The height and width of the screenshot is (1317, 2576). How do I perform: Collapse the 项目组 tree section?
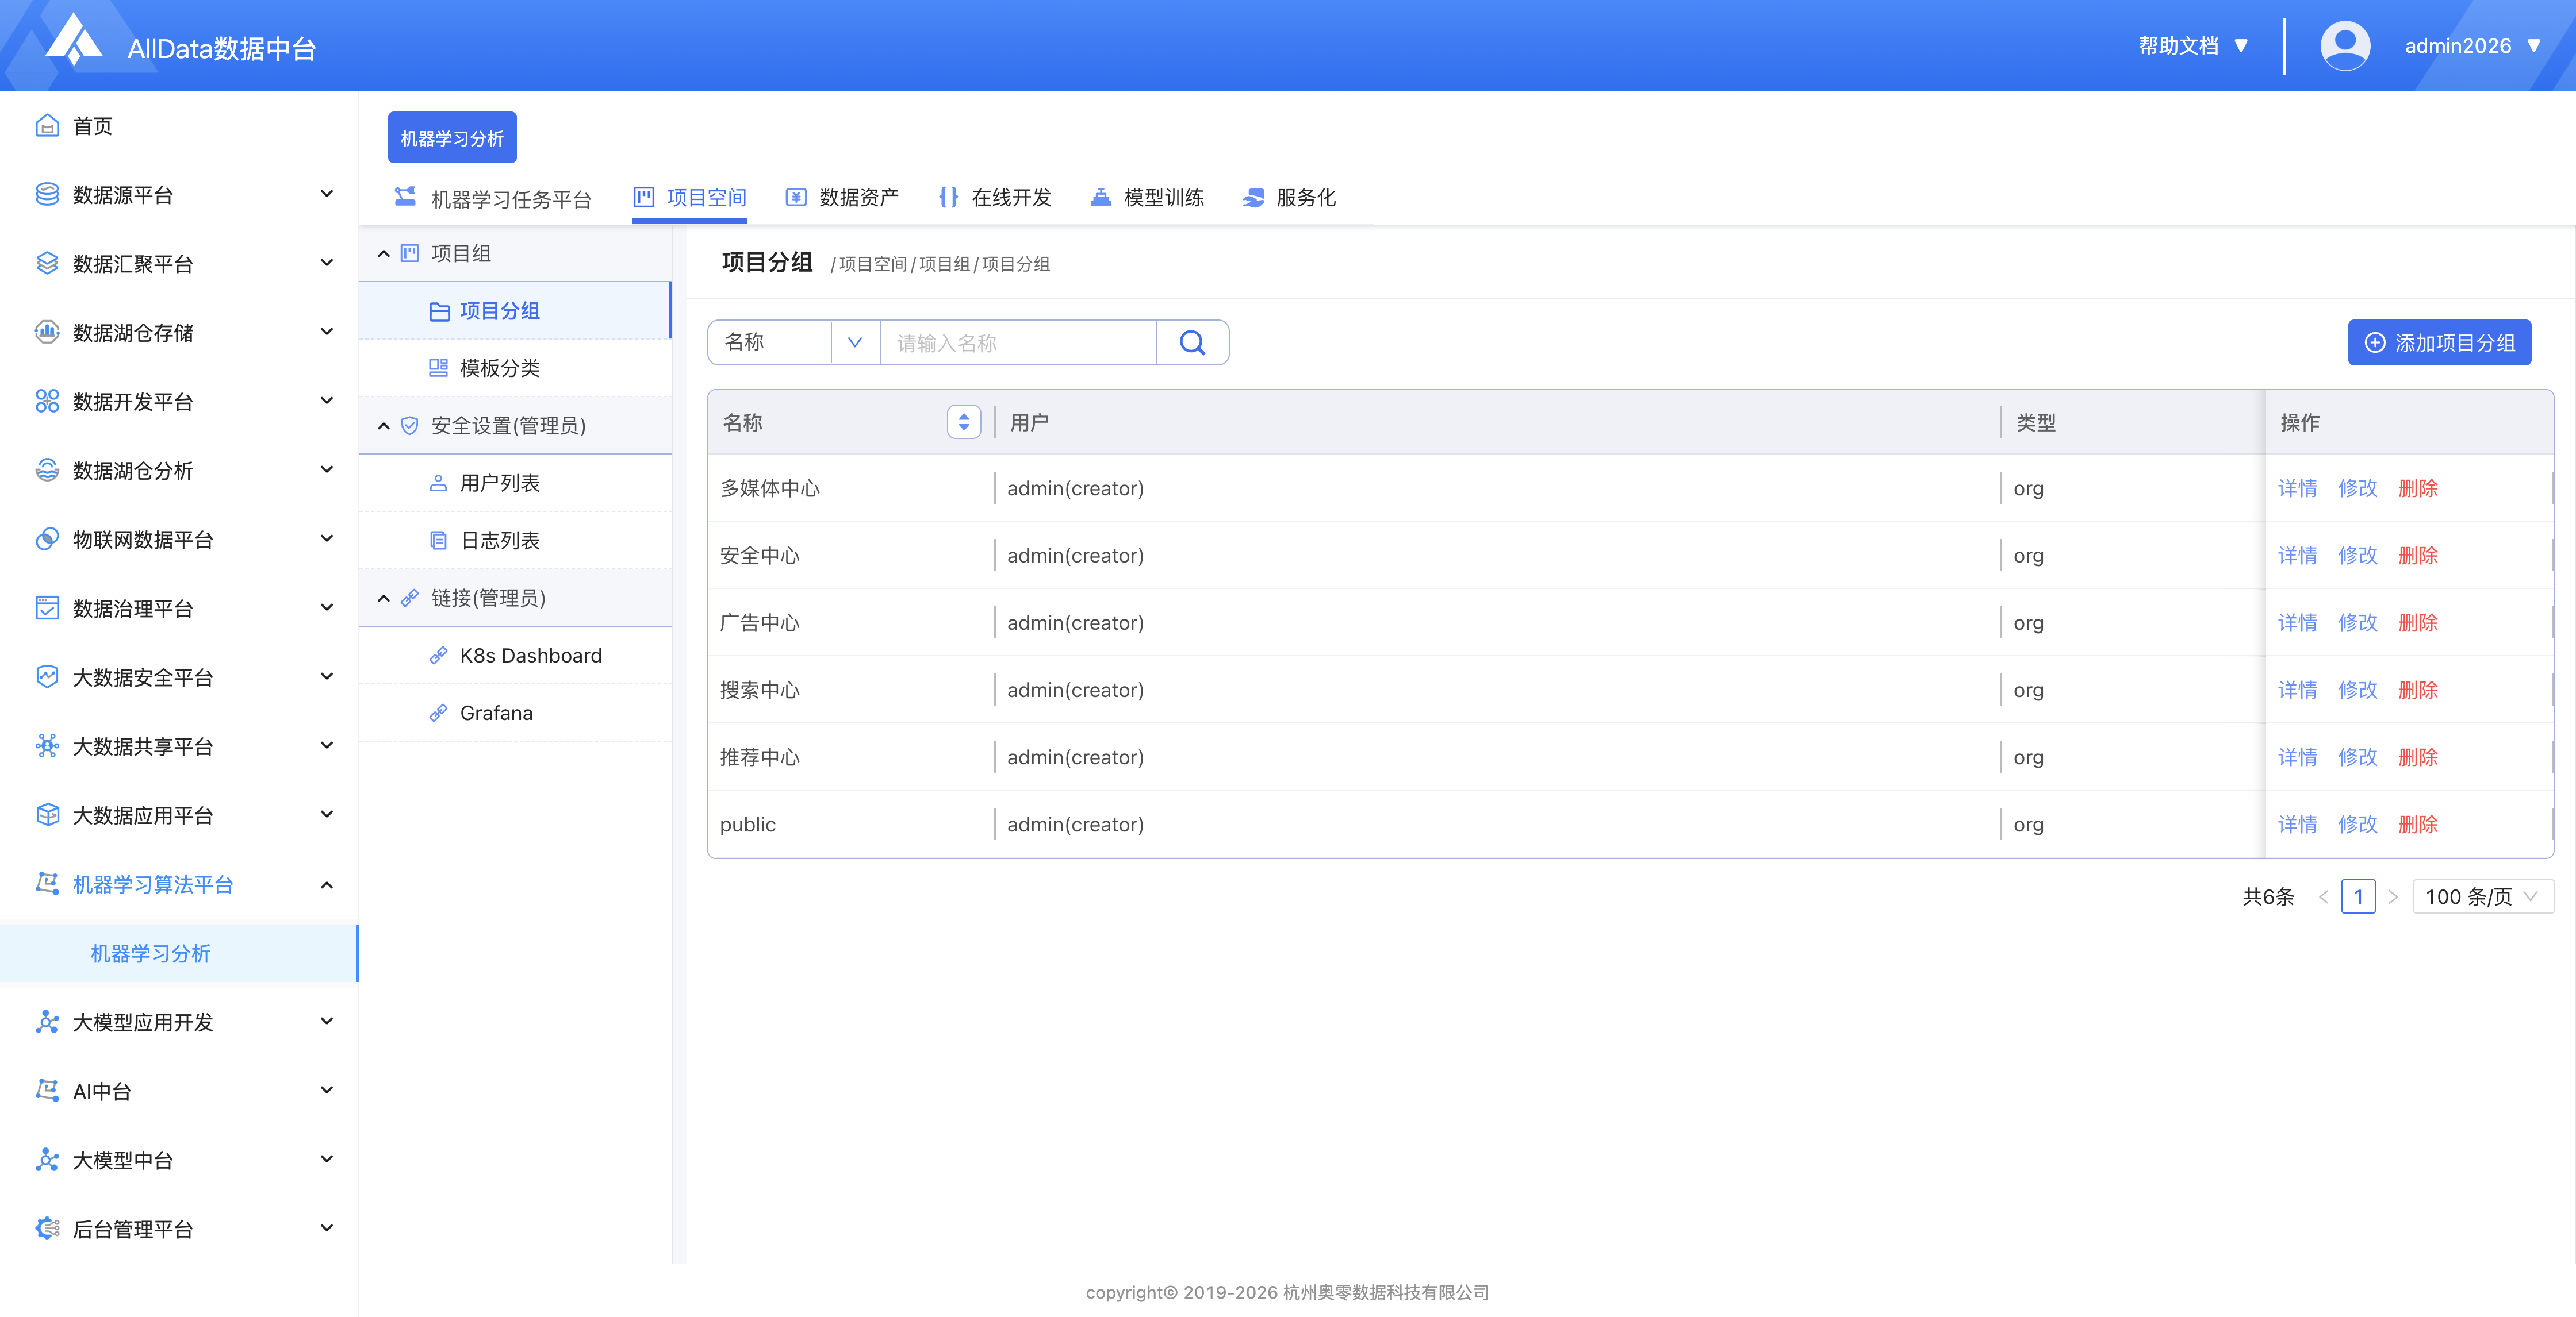(x=384, y=254)
